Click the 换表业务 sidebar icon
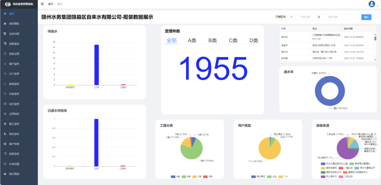 pyautogui.click(x=5, y=84)
